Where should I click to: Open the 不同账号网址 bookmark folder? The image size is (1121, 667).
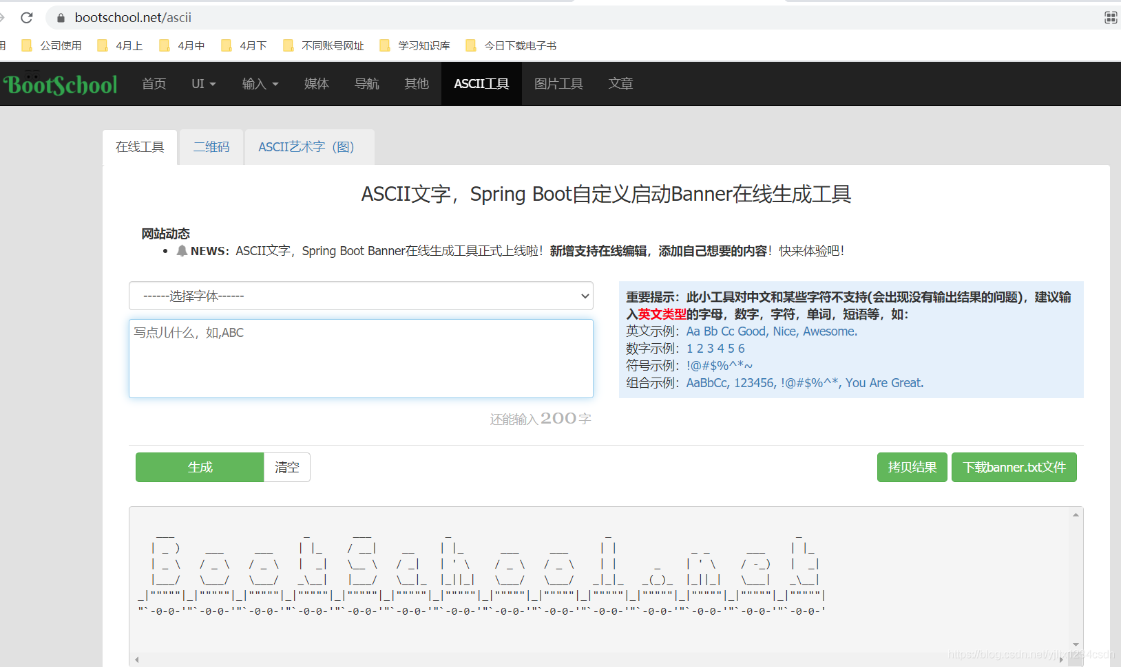324,45
